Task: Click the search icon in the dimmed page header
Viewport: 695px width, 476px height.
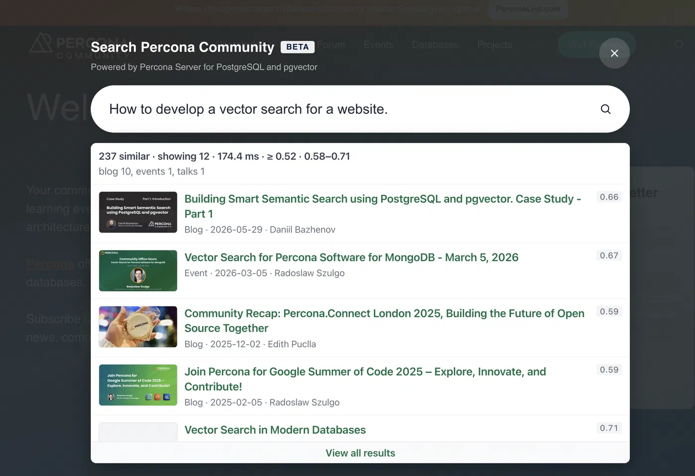Action: pyautogui.click(x=679, y=45)
